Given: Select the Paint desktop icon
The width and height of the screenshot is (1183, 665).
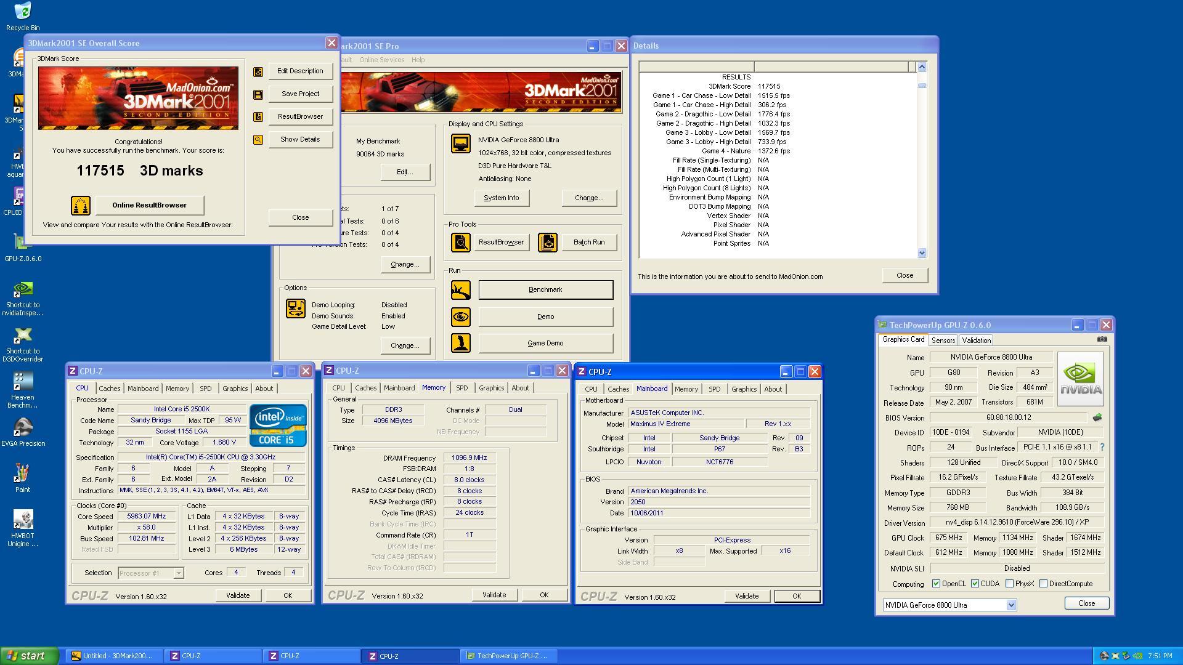Looking at the screenshot, I should coord(23,478).
